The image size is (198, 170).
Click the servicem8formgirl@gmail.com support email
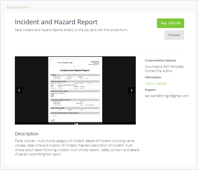(x=167, y=96)
